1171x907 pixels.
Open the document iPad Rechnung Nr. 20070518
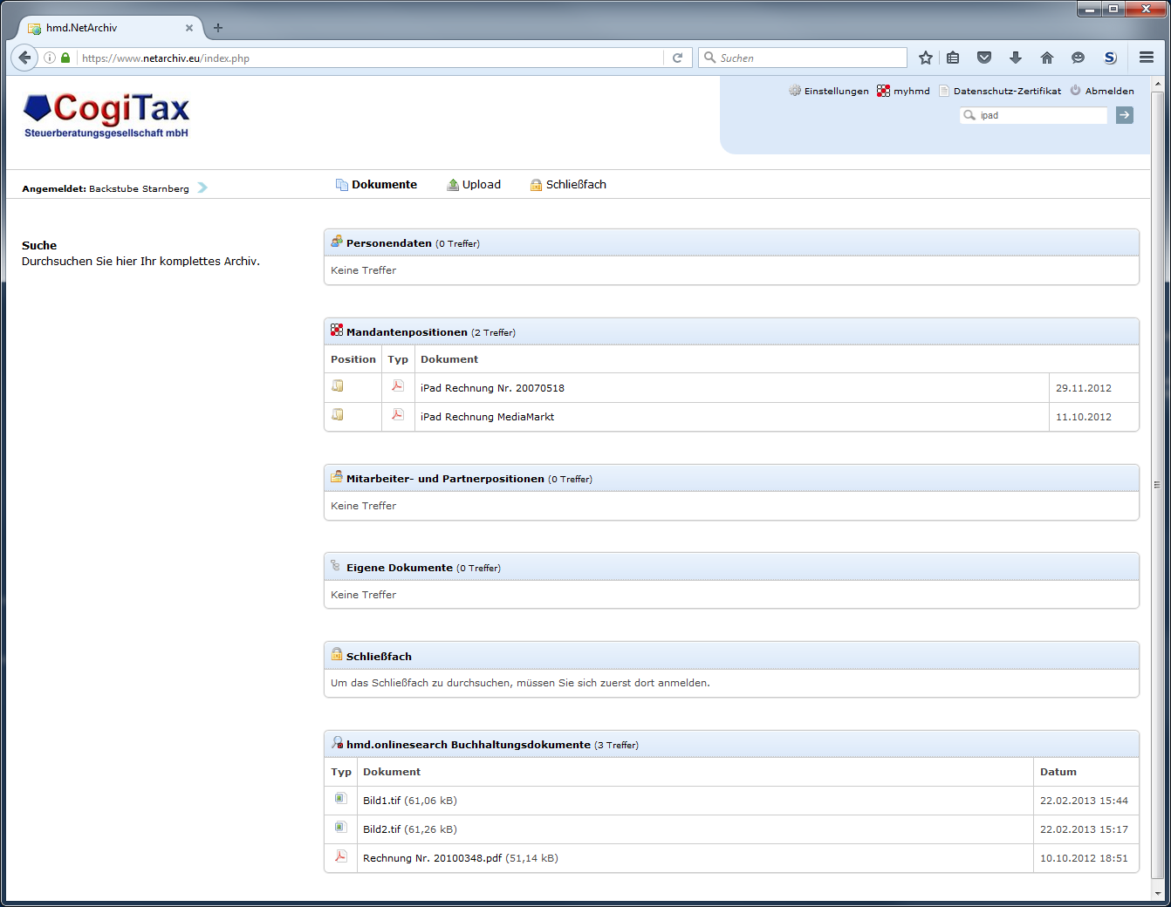tap(492, 387)
